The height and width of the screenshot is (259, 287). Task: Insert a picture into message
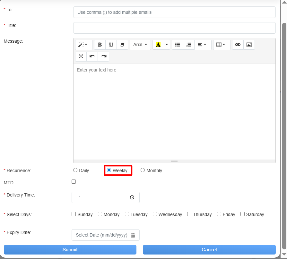tap(249, 45)
